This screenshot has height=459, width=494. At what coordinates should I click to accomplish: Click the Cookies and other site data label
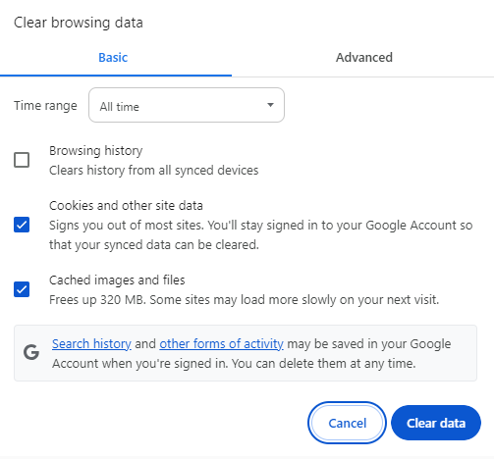pyautogui.click(x=126, y=206)
